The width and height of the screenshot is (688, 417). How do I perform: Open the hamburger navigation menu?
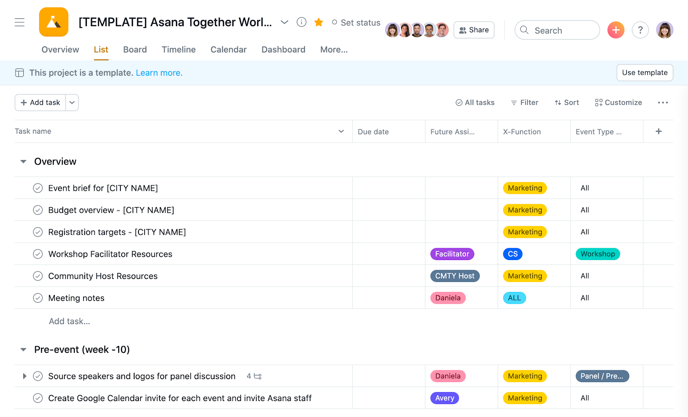19,22
